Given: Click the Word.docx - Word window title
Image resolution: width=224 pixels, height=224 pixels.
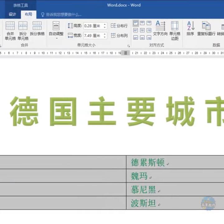Looking at the screenshot, I should click(x=124, y=5).
